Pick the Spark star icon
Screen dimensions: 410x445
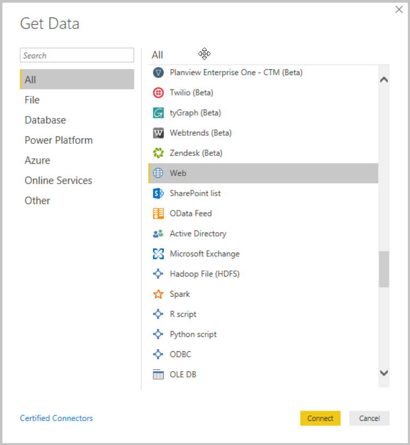(158, 294)
